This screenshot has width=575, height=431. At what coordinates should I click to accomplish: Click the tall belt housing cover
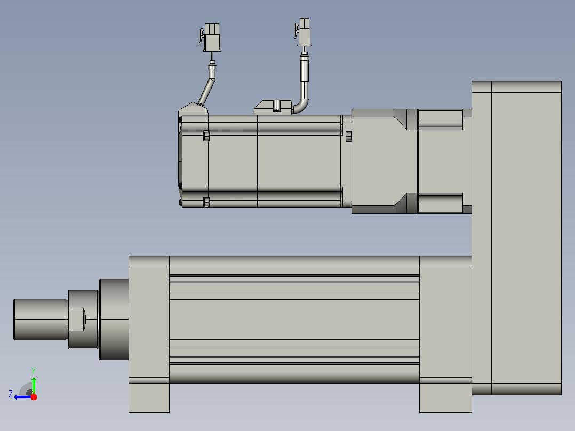click(516, 238)
